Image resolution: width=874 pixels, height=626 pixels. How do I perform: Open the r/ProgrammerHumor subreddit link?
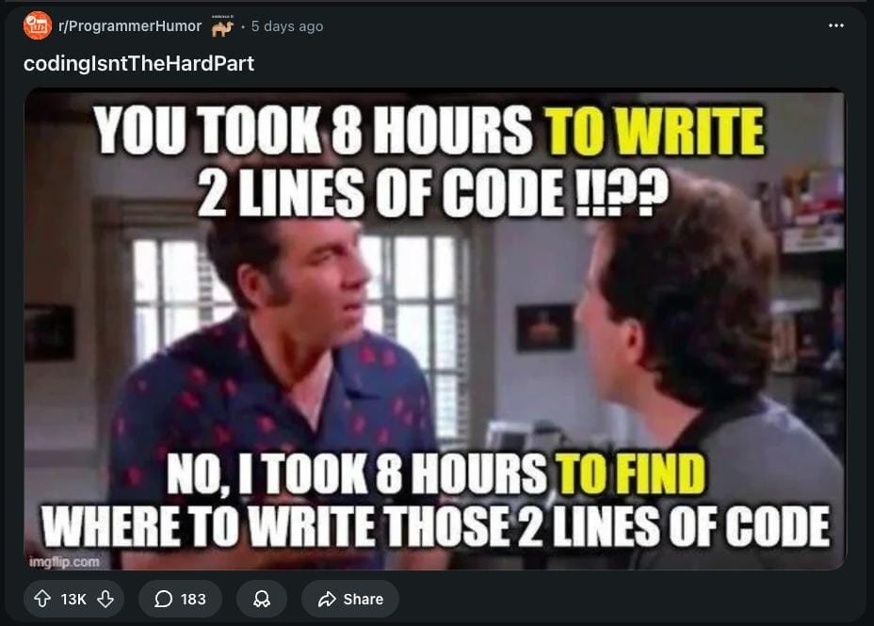tap(130, 26)
